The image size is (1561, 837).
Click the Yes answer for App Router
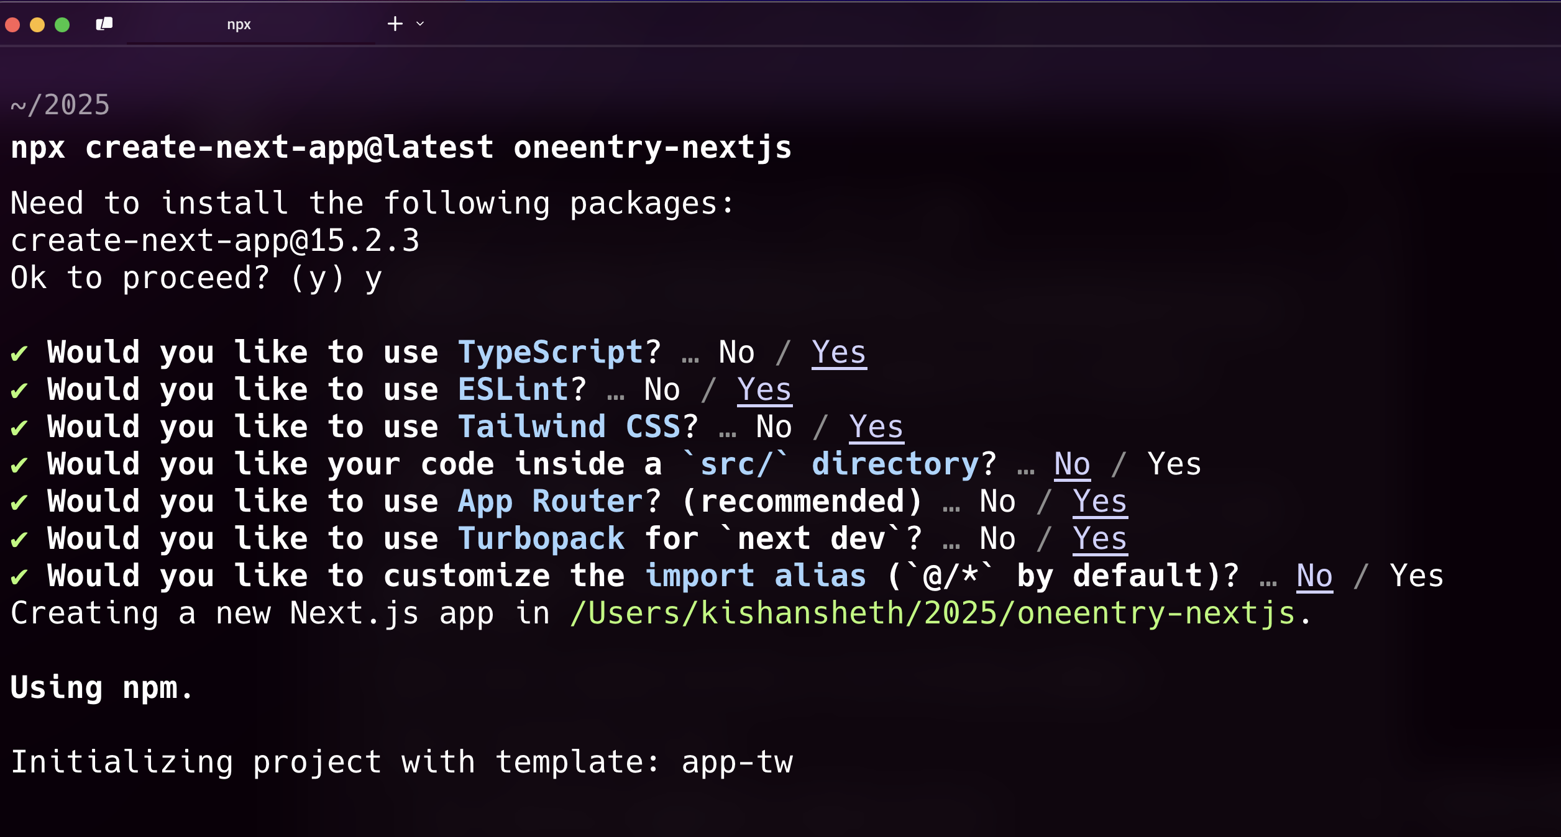(1100, 501)
